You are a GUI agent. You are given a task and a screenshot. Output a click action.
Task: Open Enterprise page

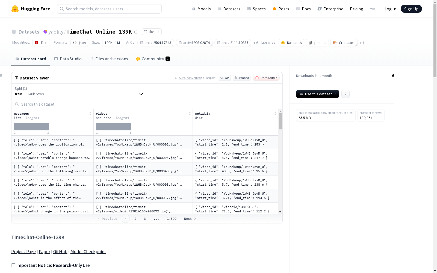point(330,9)
